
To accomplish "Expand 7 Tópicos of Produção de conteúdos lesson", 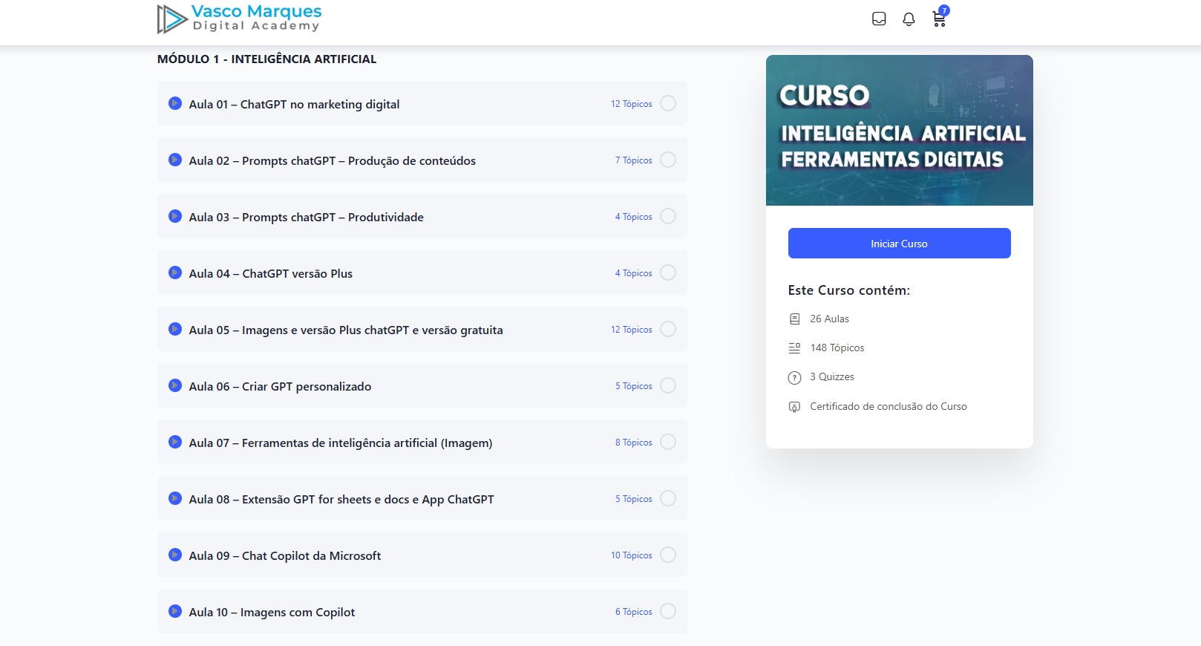I will pos(634,160).
